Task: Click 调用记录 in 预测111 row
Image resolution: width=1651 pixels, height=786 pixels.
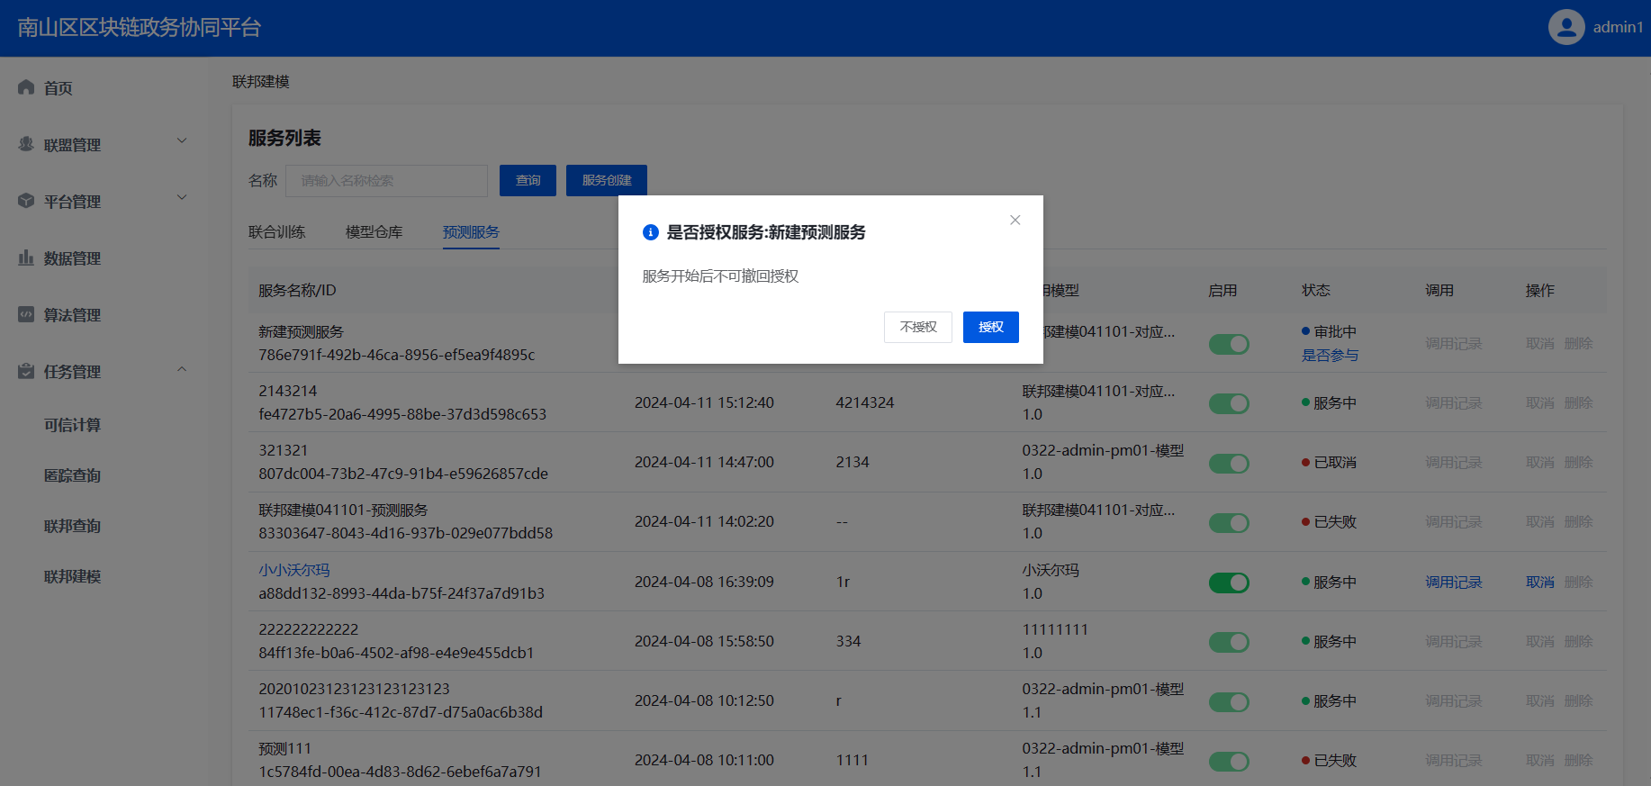Action: click(1453, 761)
